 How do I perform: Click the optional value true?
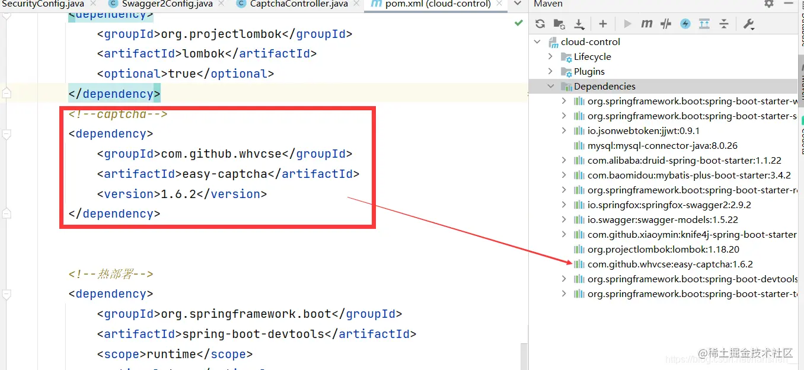[182, 74]
